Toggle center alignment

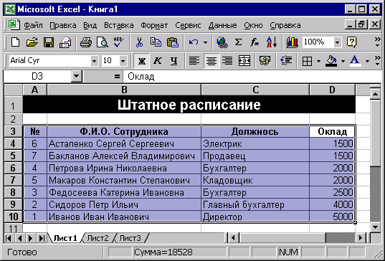coord(211,61)
